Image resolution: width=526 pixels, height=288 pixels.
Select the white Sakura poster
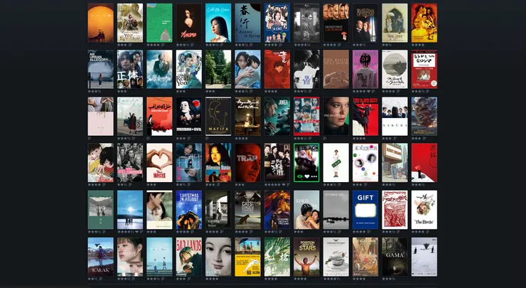point(394,116)
